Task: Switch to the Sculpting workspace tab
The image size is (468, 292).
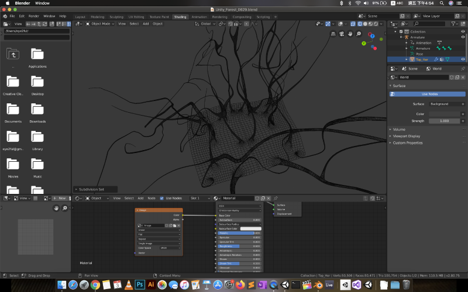Action: 116,17
